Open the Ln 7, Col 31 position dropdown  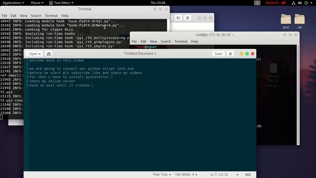pos(224,175)
